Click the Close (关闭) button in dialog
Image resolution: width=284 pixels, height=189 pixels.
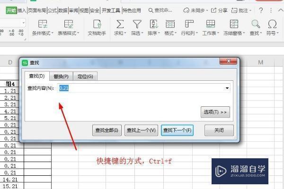point(219,130)
